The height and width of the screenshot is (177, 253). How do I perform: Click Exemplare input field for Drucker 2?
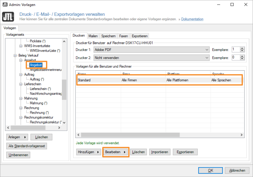click(236, 57)
